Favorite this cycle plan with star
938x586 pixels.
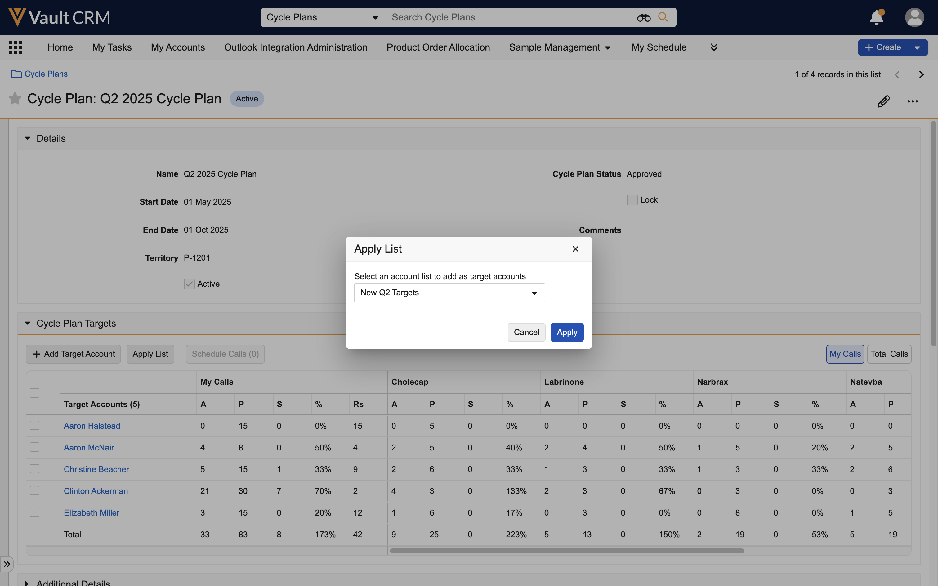[15, 98]
